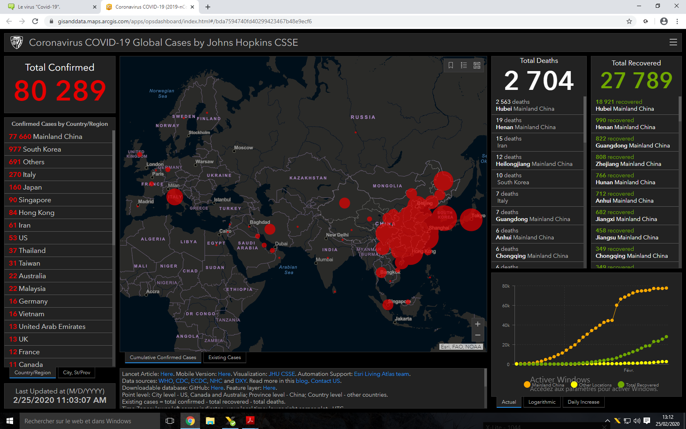Viewport: 686px width, 429px height.
Task: Open the blog link
Action: click(x=302, y=381)
